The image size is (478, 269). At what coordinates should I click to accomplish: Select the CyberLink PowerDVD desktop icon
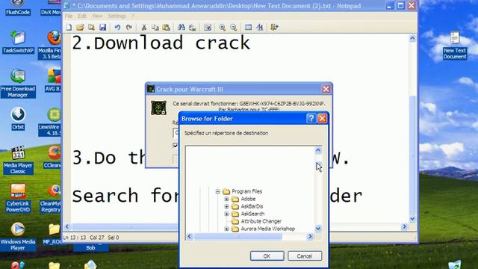[18, 198]
